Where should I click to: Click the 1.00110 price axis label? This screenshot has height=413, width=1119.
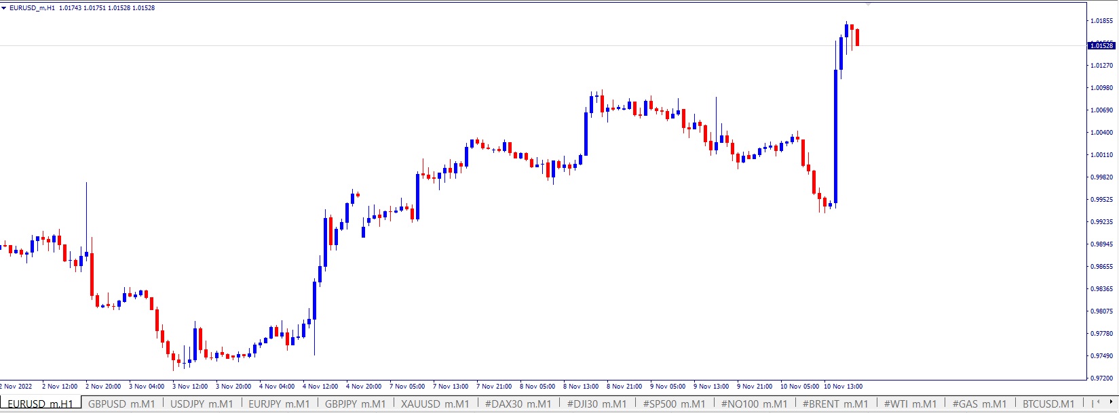coord(1101,155)
